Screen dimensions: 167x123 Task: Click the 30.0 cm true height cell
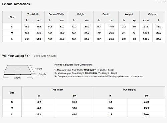pos(146,114)
